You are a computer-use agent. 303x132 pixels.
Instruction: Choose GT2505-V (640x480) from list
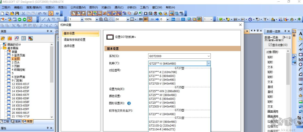[x=162, y=106]
